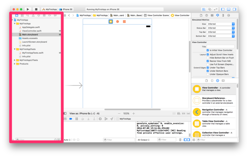Open the Top Bar dropdown
The height and width of the screenshot is (157, 249).
[221, 32]
